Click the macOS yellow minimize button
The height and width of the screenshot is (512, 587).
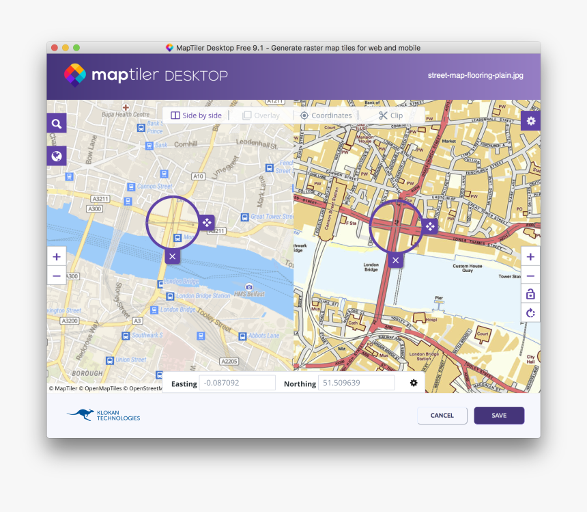(x=66, y=48)
